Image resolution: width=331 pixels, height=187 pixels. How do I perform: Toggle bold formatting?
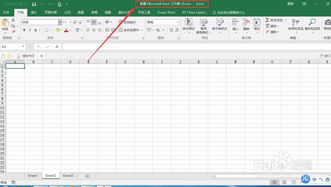point(24,30)
